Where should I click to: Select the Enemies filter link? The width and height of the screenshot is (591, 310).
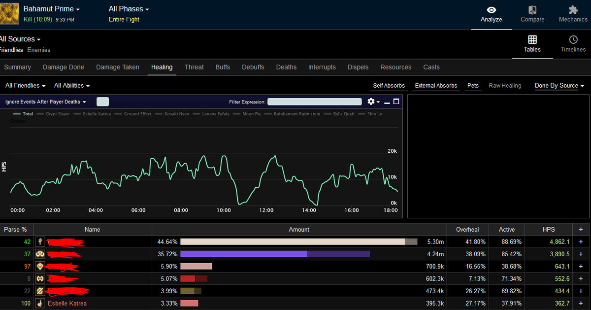pos(39,50)
